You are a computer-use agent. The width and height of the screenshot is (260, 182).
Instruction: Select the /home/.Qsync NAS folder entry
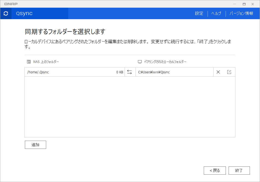38,72
